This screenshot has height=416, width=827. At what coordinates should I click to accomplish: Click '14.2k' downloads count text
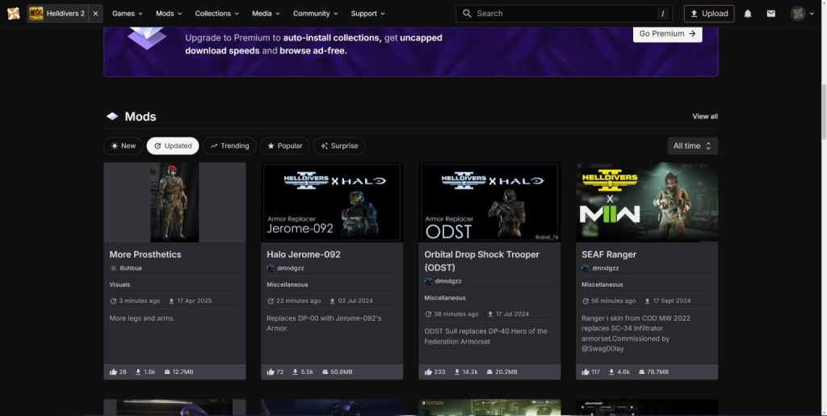pyautogui.click(x=470, y=372)
